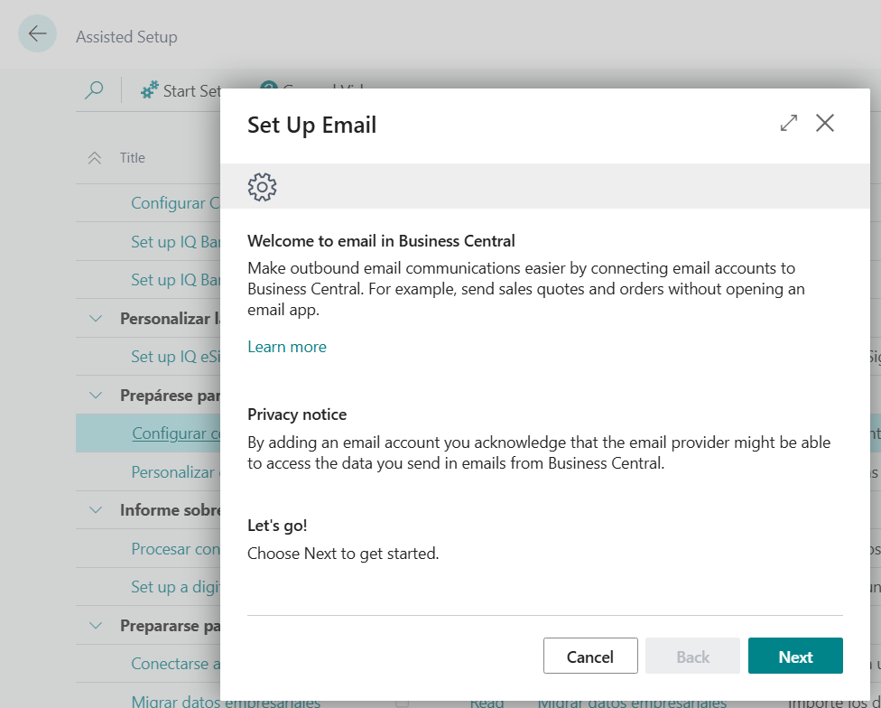Collapse the Personalizar group
This screenshot has width=881, height=708.
(96, 319)
